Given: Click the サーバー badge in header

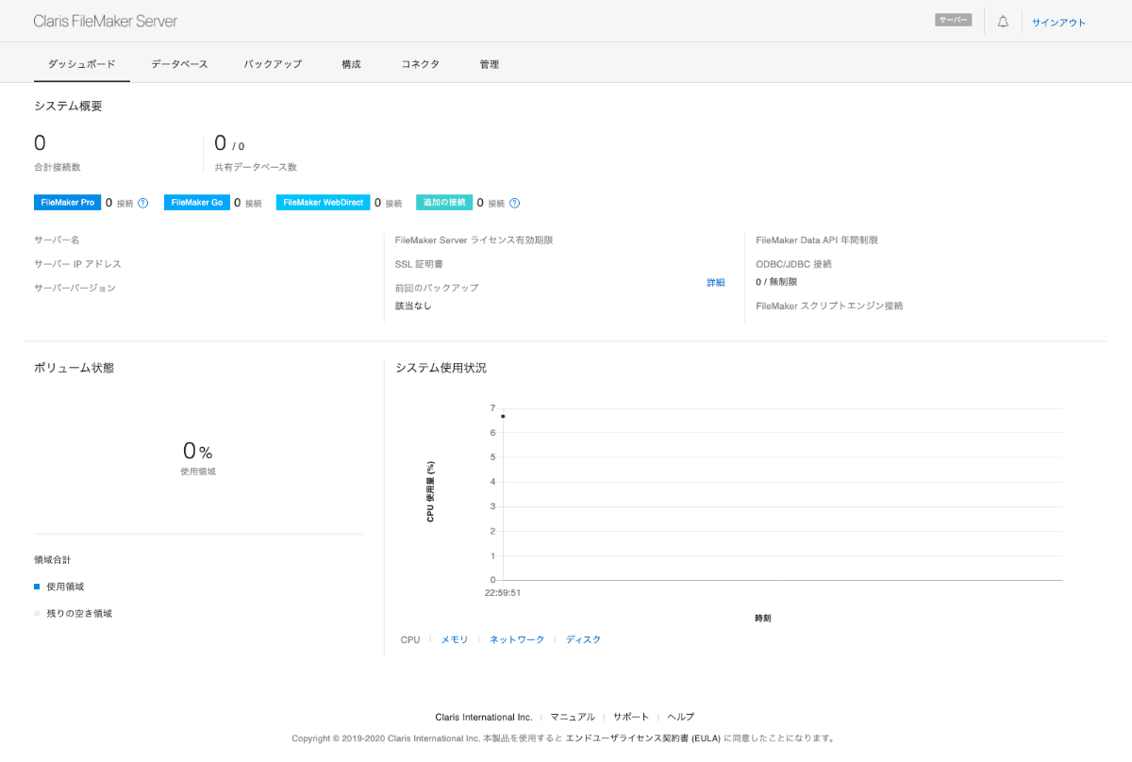Looking at the screenshot, I should 953,20.
